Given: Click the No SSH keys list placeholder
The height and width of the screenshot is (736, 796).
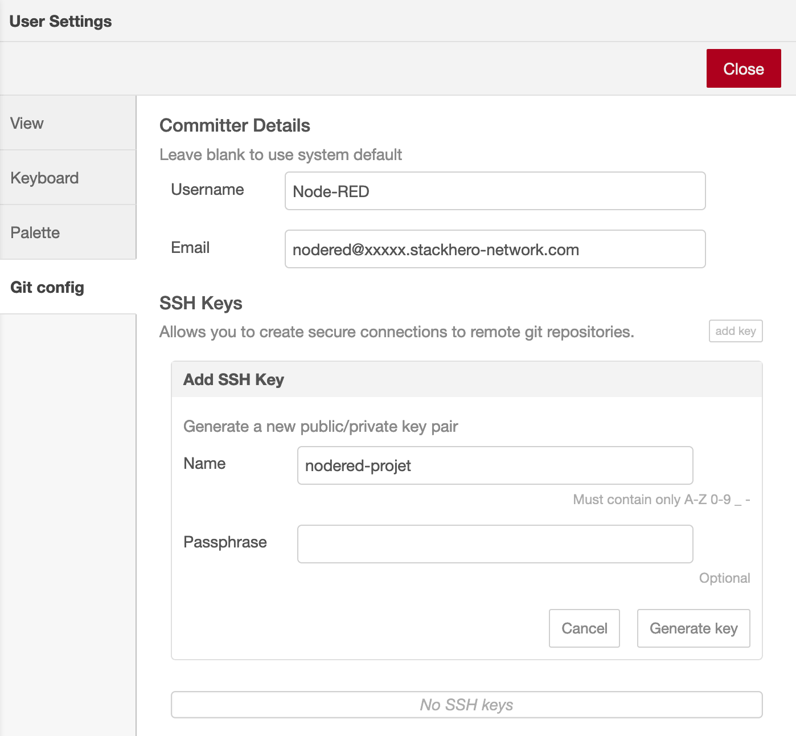Looking at the screenshot, I should (x=466, y=705).
